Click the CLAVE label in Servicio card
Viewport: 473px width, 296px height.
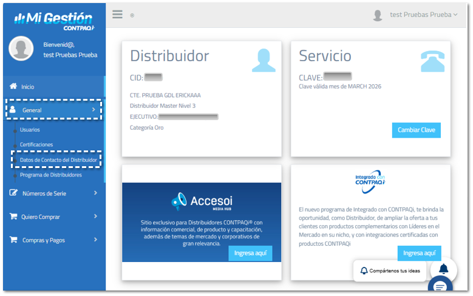311,78
